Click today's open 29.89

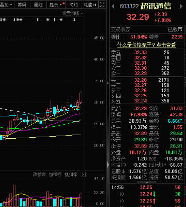point(141,140)
